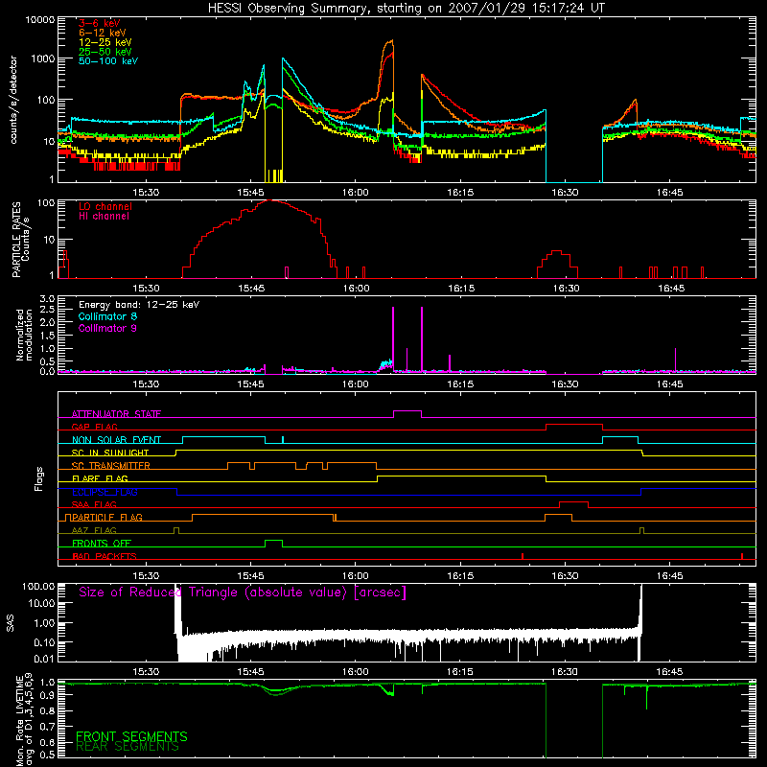
Task: Click the REAR SEGMENTS legend label
Action: [x=128, y=747]
